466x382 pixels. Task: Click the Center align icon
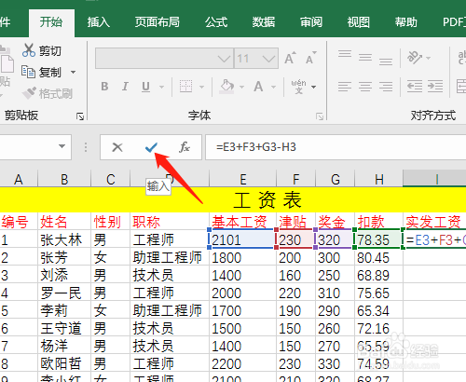click(x=365, y=87)
